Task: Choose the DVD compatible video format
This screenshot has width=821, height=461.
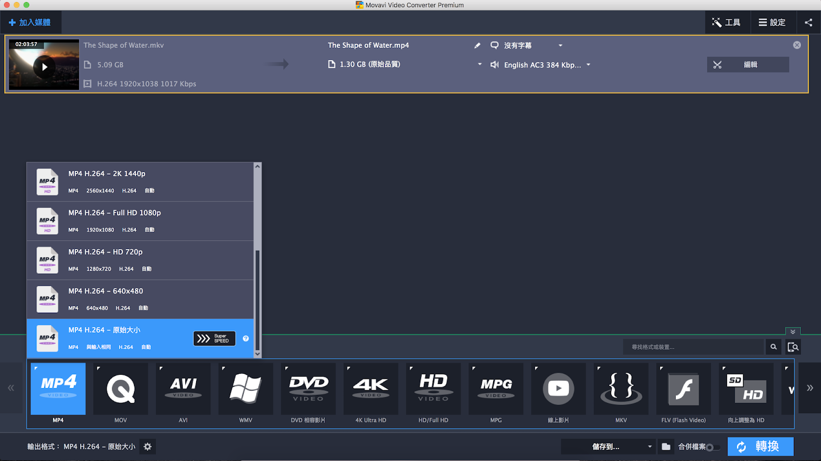Action: point(308,389)
